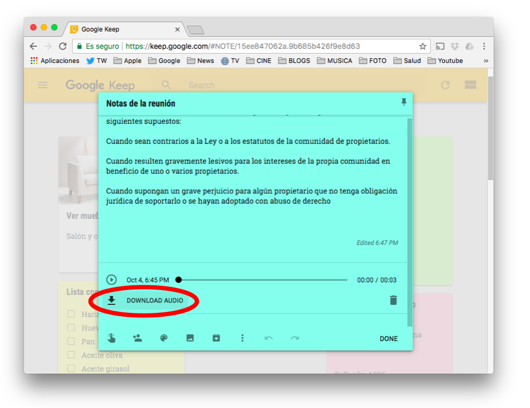Tick the 'Hari…' item checkbox in Lista
Screen dimensions: 530x408
coord(71,313)
